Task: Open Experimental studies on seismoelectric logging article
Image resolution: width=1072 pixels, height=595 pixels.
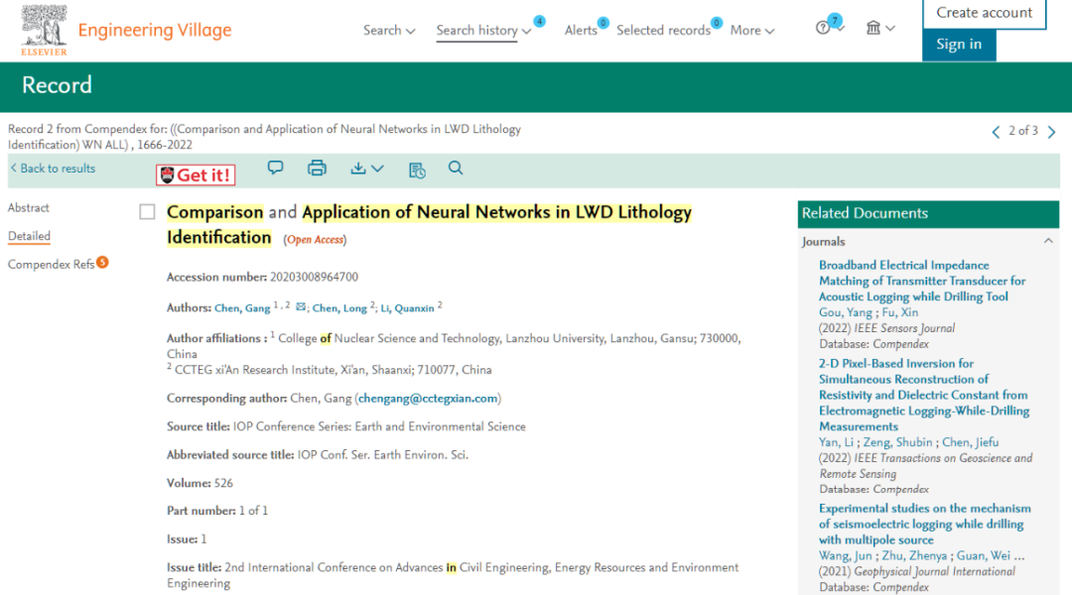Action: click(x=925, y=524)
